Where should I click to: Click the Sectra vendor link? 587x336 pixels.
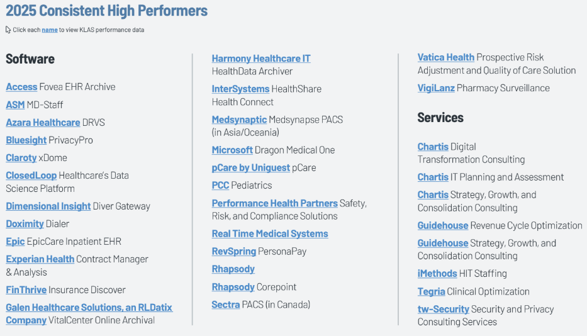225,305
